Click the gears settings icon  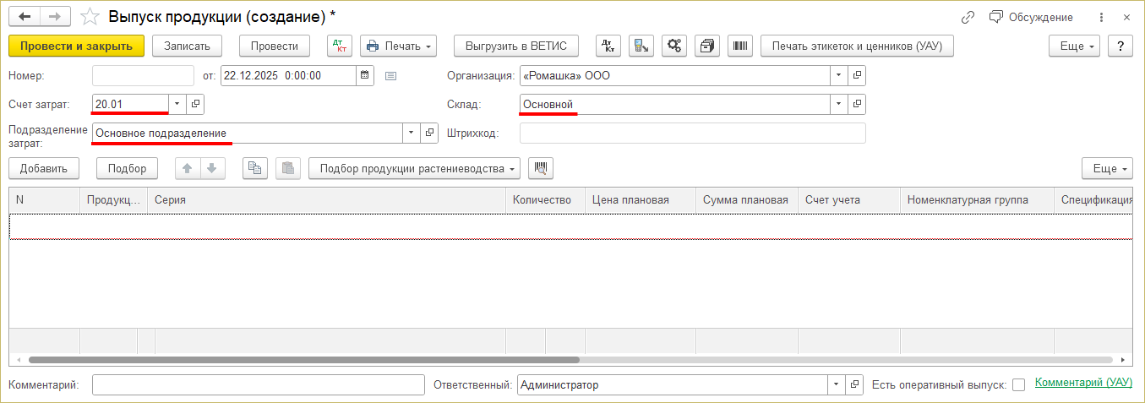674,46
